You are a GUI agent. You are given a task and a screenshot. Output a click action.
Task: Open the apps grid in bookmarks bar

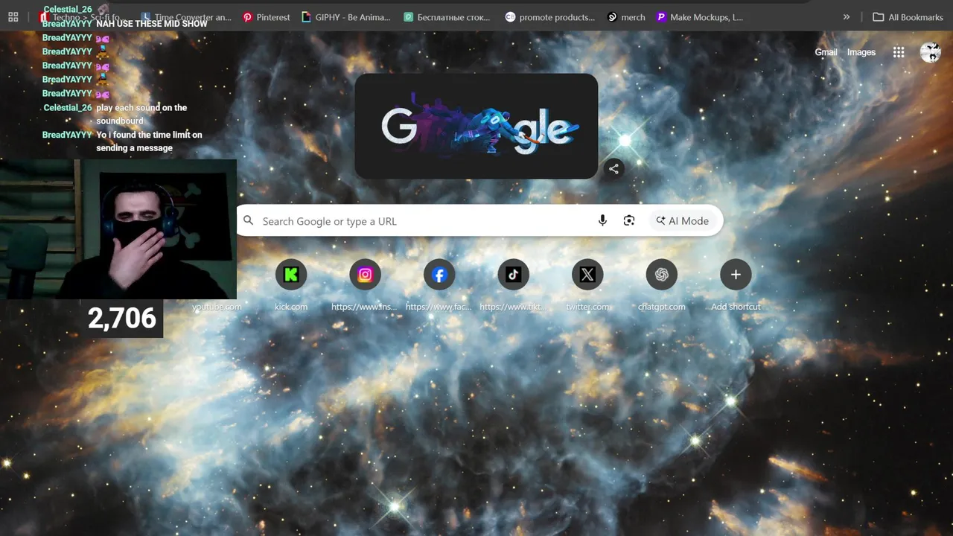tap(13, 17)
